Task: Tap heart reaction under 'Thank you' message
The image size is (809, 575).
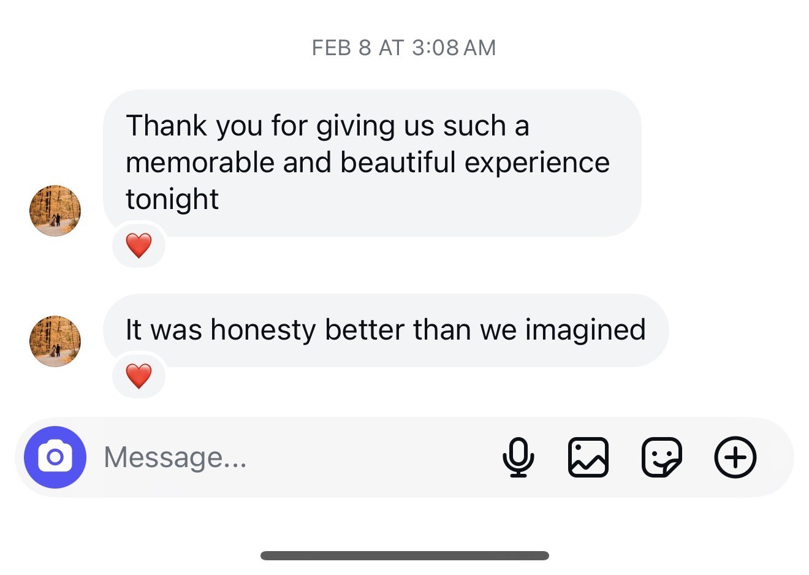Action: [139, 246]
